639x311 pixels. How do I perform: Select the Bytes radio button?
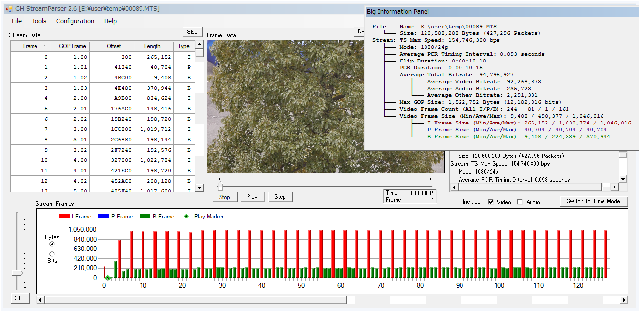click(52, 244)
